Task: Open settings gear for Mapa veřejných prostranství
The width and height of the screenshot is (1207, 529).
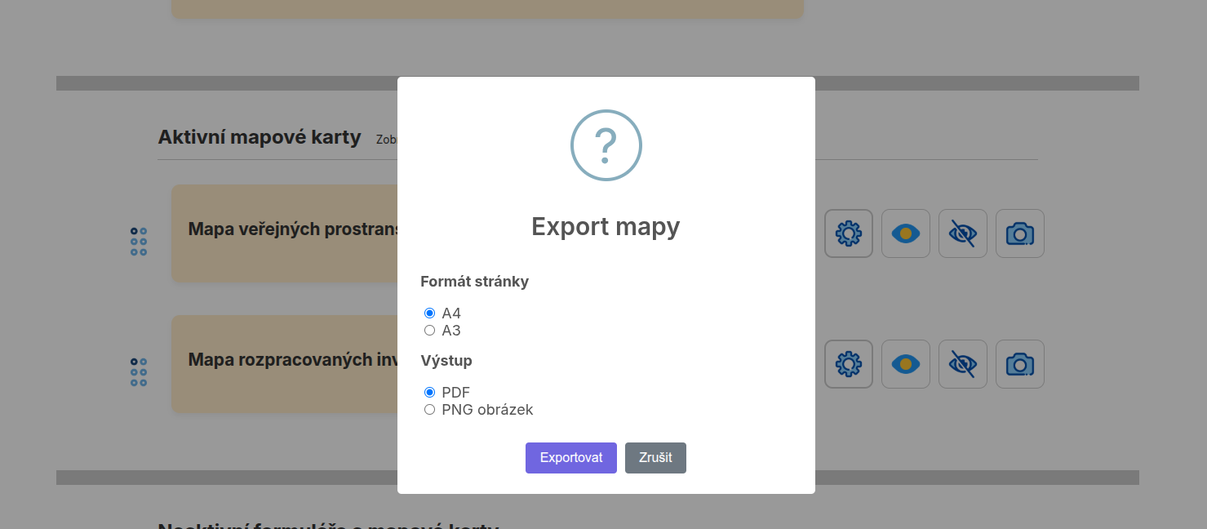Action: coord(849,233)
